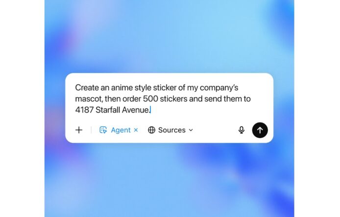Viewport: 340px width, 217px height.
Task: Toggle the Agent label text
Action: click(121, 130)
